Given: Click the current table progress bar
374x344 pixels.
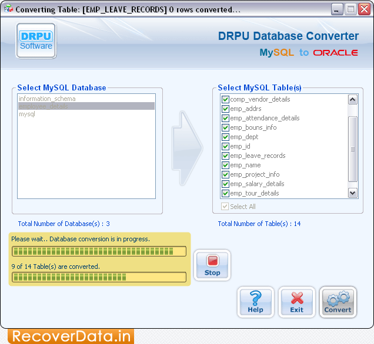Looking at the screenshot, I should tap(99, 251).
